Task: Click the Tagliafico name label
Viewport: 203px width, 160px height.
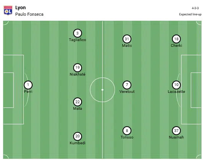Action: point(77,40)
